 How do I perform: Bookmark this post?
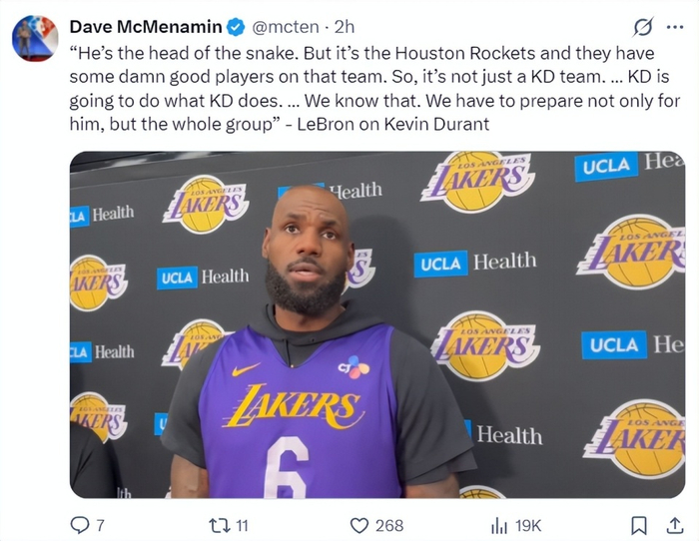click(x=639, y=524)
